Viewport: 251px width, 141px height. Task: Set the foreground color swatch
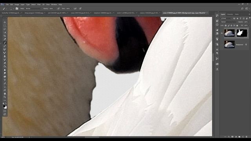4,106
